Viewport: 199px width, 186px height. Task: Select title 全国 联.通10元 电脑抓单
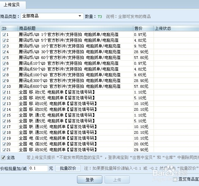point(58,127)
